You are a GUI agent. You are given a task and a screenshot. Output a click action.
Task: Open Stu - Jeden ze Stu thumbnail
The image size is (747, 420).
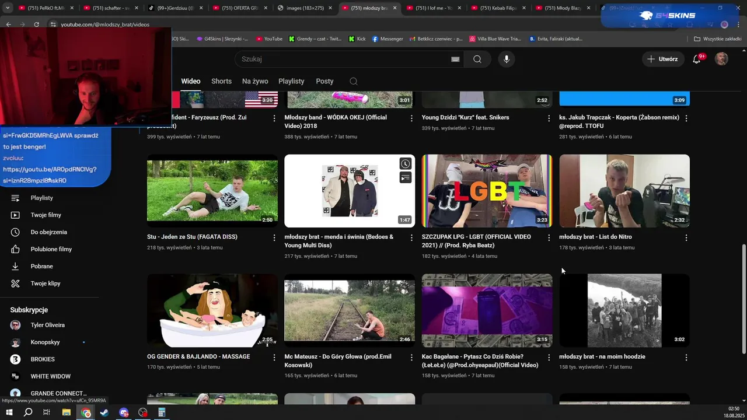click(x=212, y=191)
